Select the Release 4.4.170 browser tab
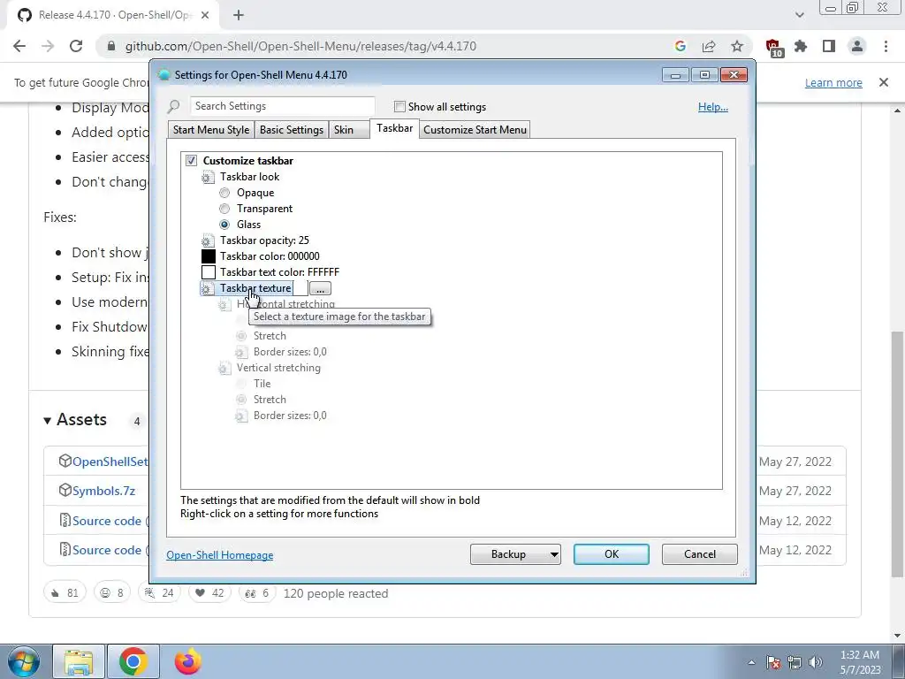This screenshot has height=679, width=905. 112,15
